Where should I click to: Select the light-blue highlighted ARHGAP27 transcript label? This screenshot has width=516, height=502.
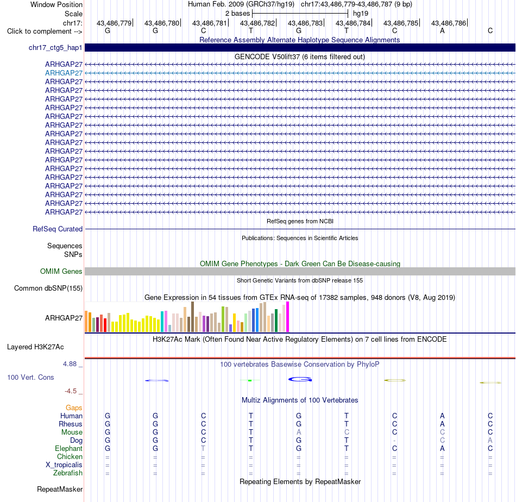click(64, 73)
